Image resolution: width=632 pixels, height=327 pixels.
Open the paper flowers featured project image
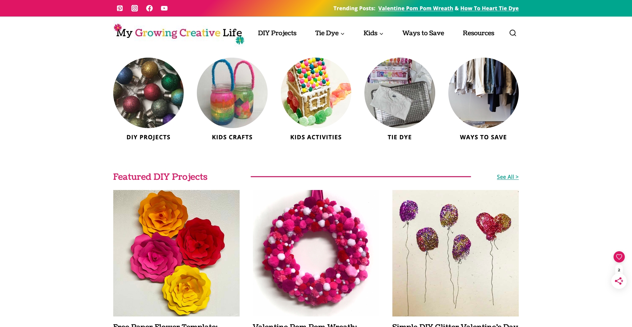(176, 253)
